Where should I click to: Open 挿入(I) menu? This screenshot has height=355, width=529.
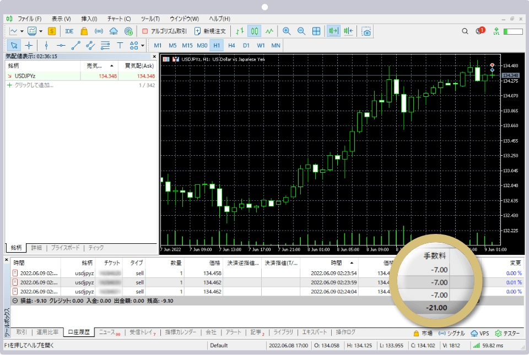pyautogui.click(x=89, y=19)
